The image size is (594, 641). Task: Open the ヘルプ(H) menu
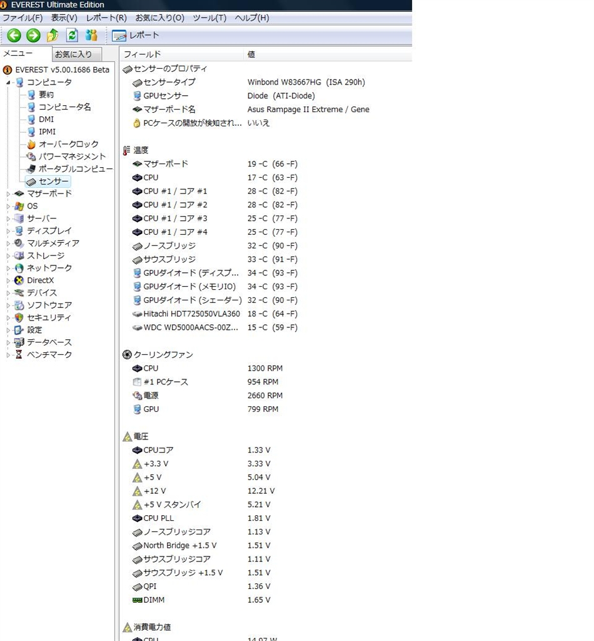[252, 18]
